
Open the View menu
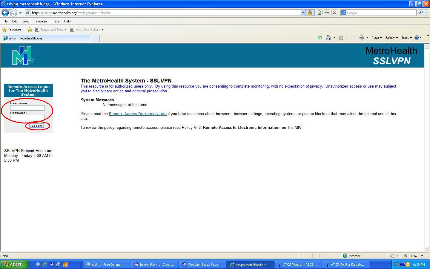click(x=26, y=21)
